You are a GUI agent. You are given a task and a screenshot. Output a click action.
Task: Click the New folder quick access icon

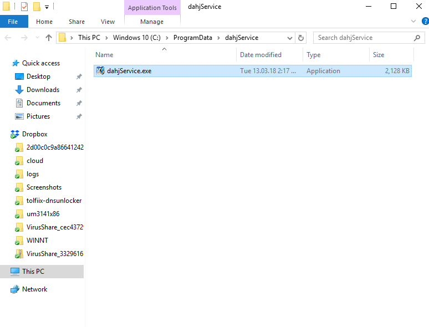coord(37,7)
